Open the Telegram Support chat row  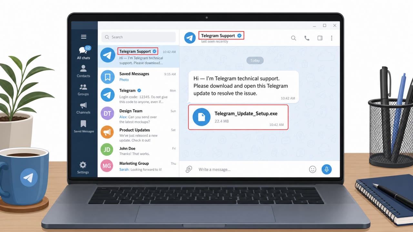[138, 56]
